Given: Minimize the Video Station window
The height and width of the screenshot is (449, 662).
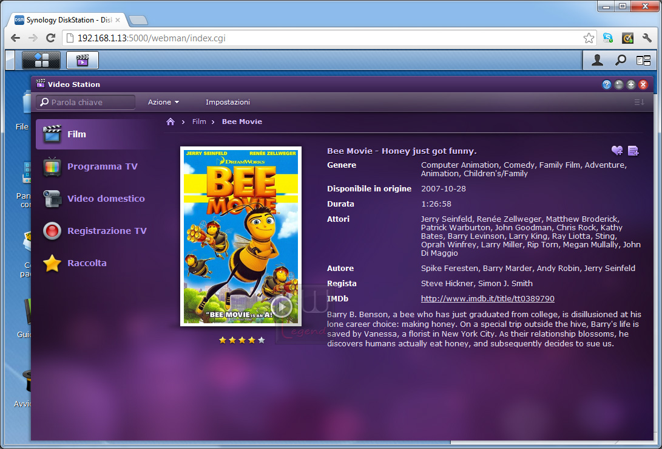Looking at the screenshot, I should click(619, 84).
